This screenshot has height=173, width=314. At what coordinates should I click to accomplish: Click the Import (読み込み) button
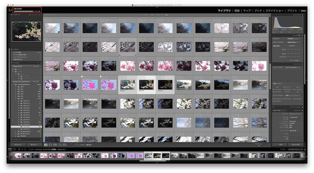pyautogui.click(x=18, y=144)
